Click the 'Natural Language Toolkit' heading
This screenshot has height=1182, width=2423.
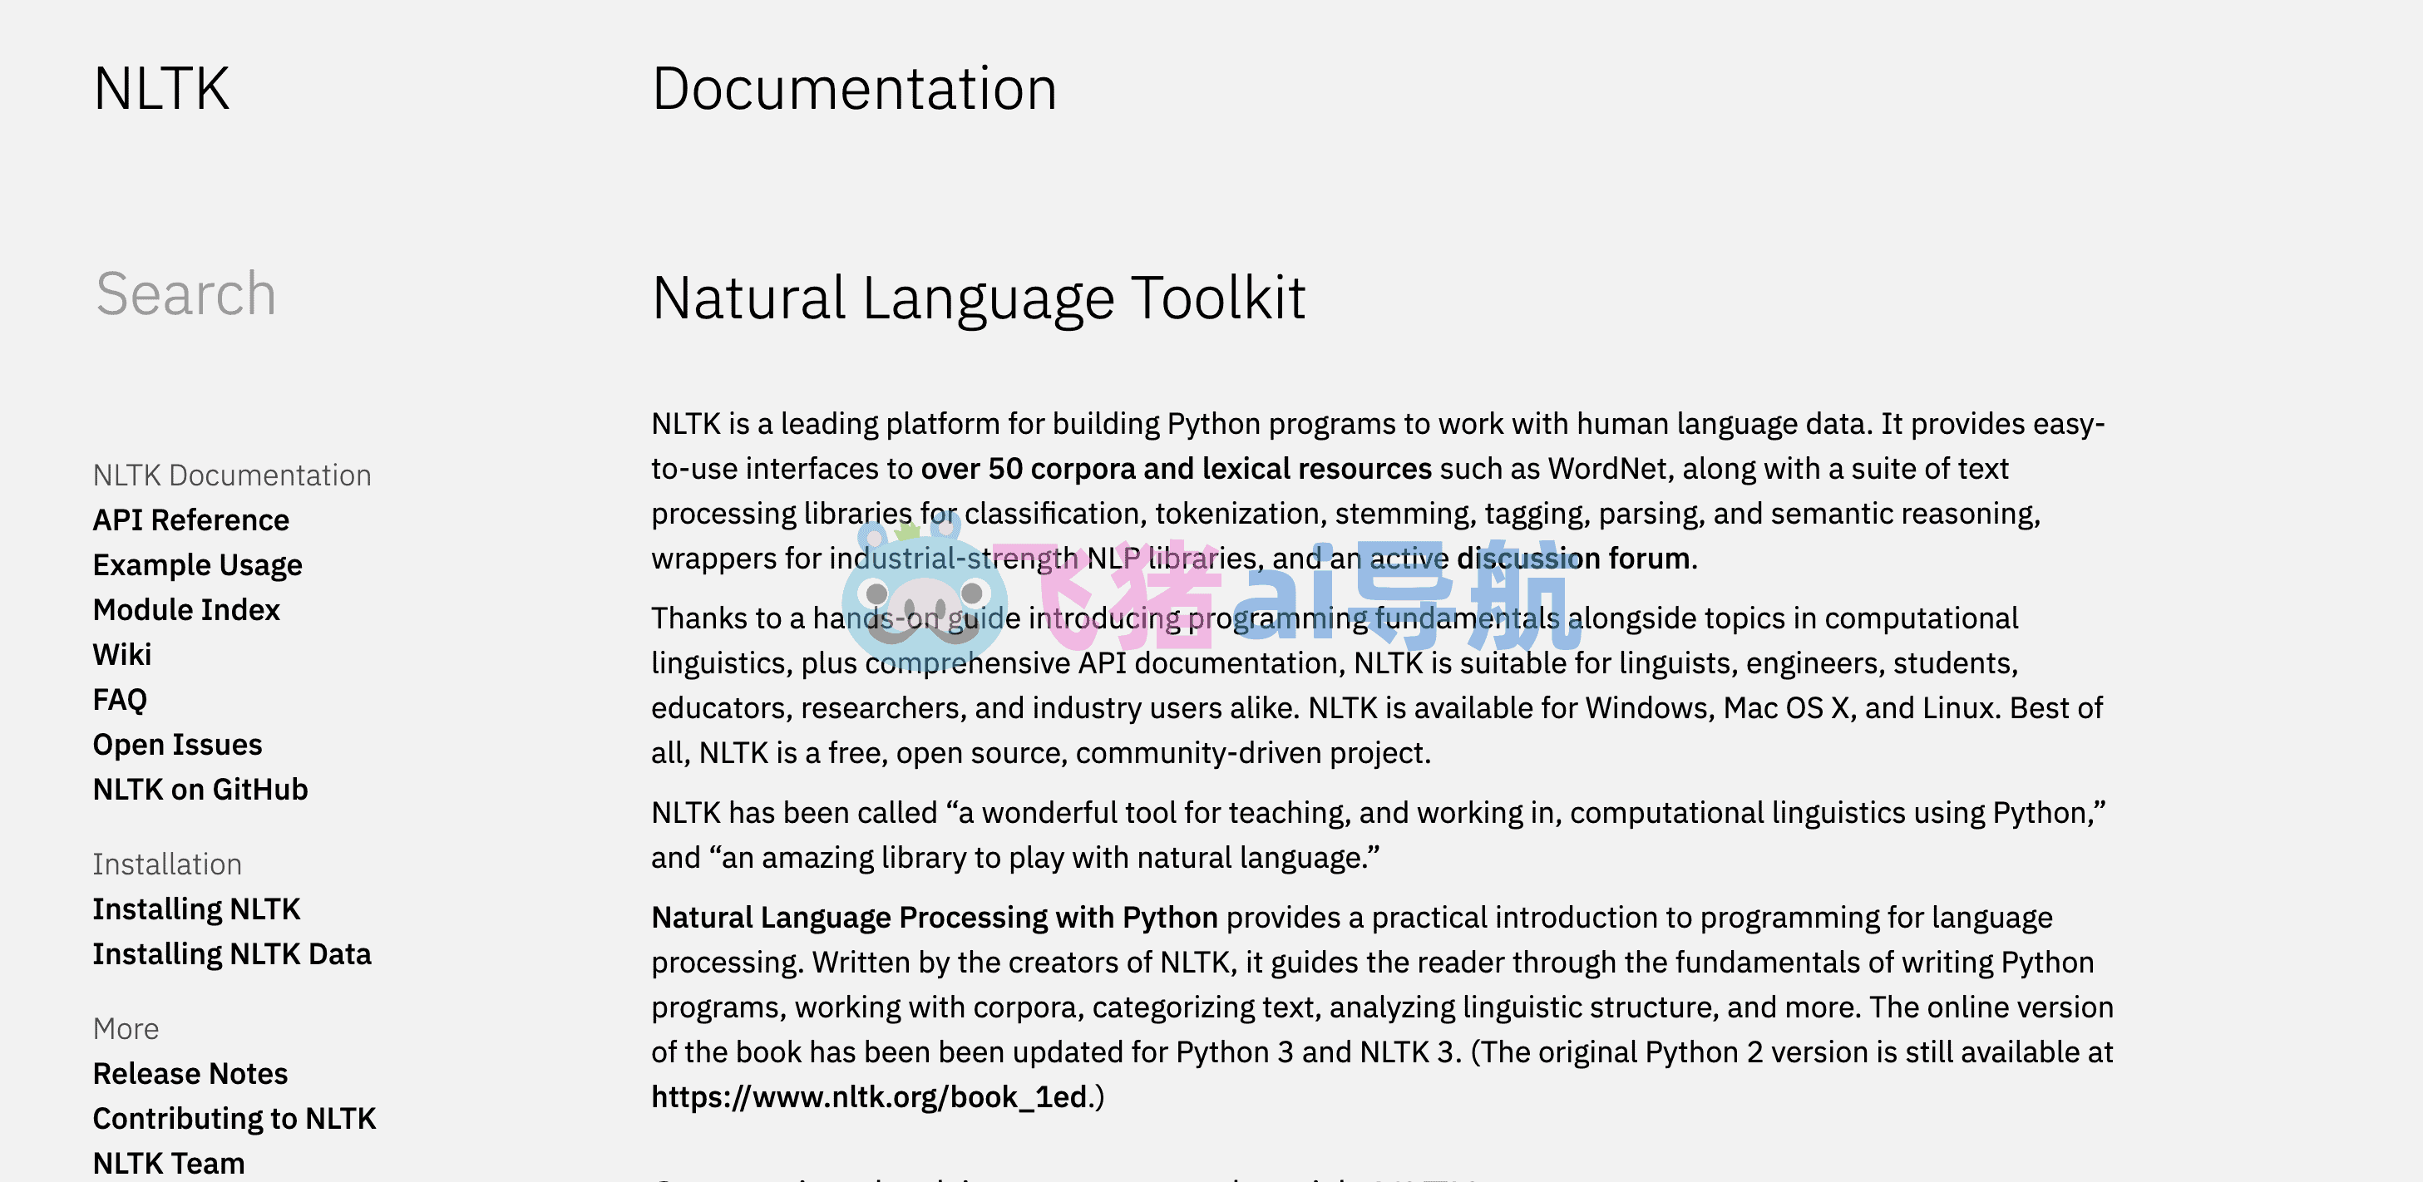tap(980, 298)
